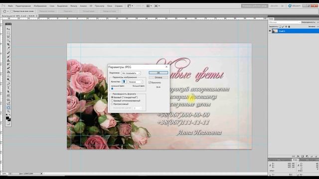Hide the layer via its eye icon
The height and width of the screenshot is (179, 319).
click(x=270, y=31)
